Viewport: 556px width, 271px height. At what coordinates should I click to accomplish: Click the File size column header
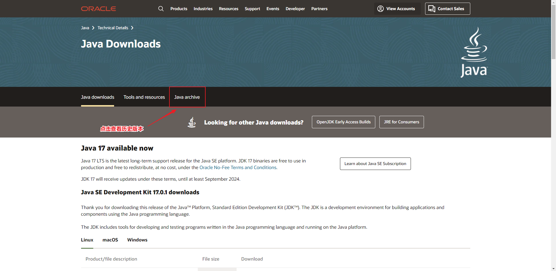click(x=211, y=259)
